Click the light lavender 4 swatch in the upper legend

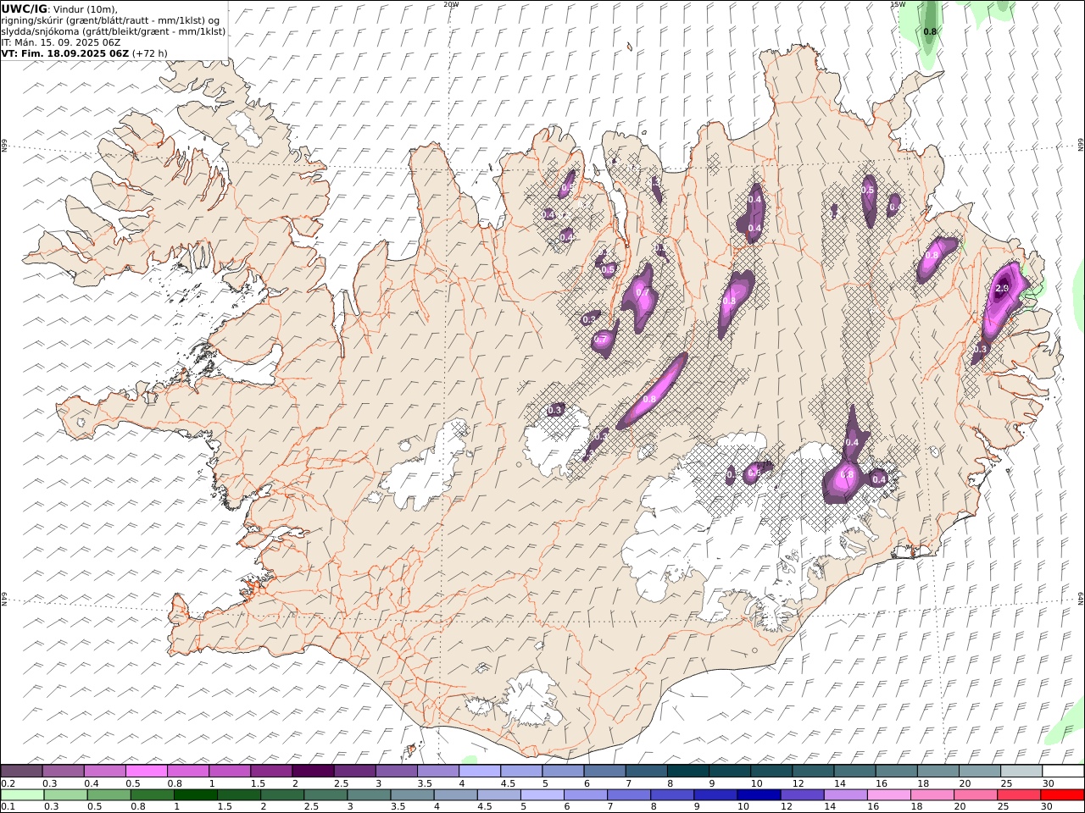[x=479, y=771]
